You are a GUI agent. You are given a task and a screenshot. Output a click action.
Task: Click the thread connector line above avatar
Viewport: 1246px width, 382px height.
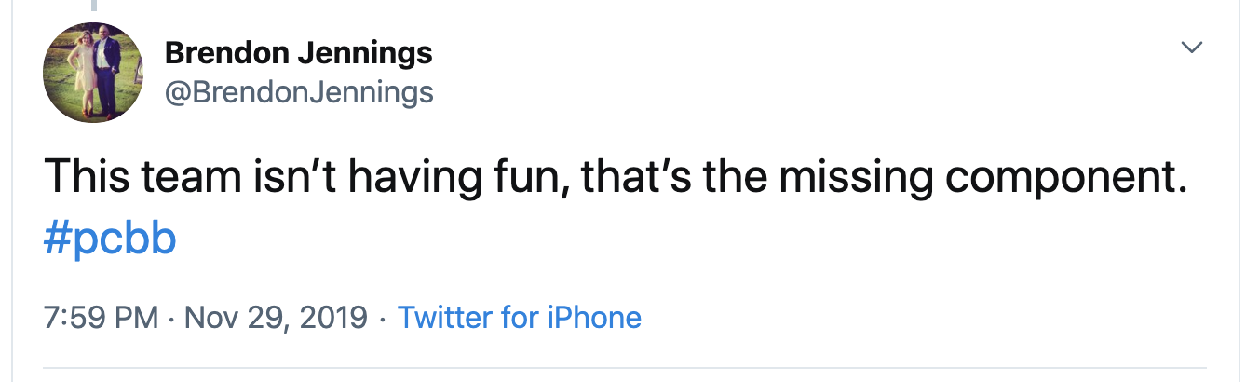(93, 6)
